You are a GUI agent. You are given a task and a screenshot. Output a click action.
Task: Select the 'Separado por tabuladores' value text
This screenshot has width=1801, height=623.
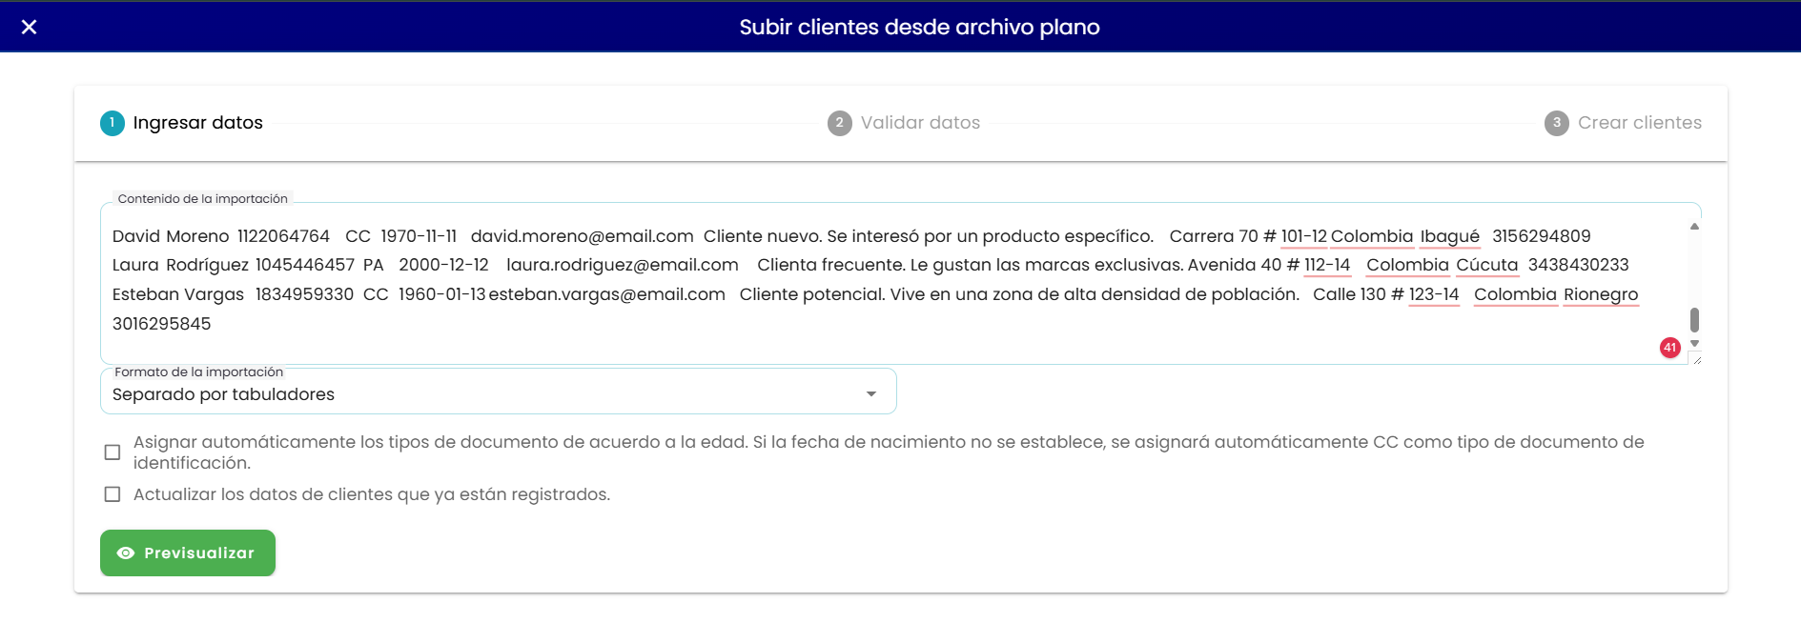click(223, 394)
